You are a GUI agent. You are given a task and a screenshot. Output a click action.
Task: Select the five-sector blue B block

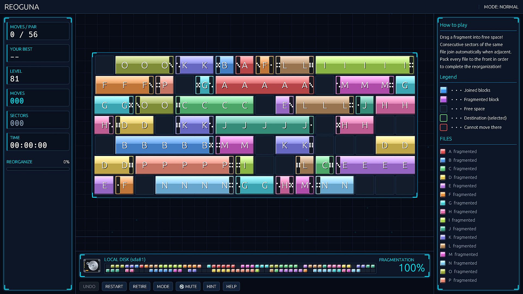pyautogui.click(x=164, y=145)
